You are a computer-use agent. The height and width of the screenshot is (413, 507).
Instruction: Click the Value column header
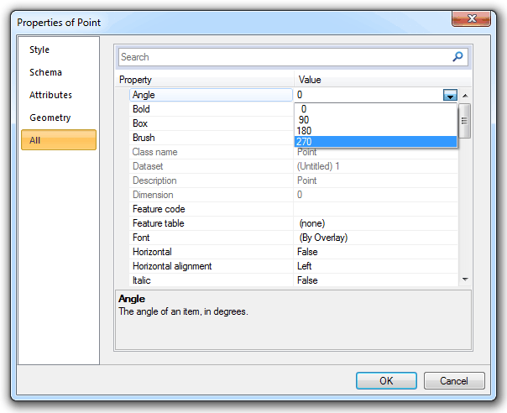point(383,80)
